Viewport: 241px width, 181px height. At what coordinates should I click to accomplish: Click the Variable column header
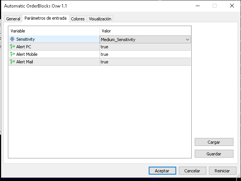tap(54, 31)
